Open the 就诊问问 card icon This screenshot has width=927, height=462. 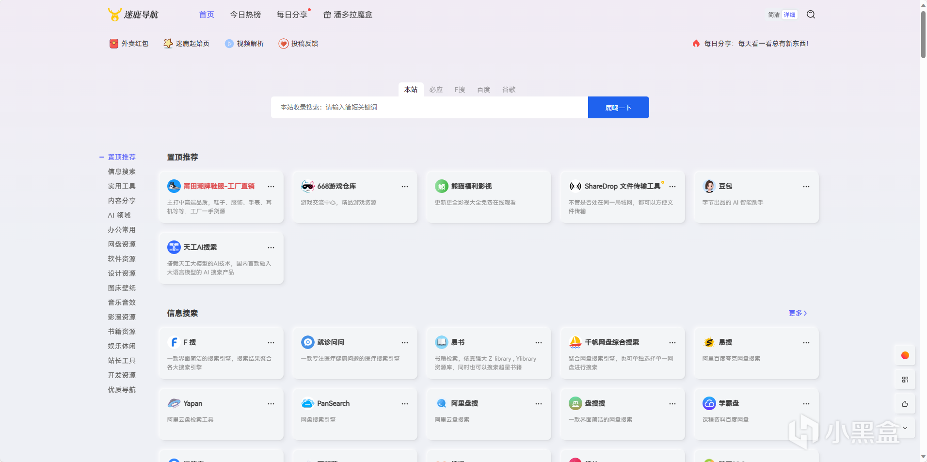(308, 342)
